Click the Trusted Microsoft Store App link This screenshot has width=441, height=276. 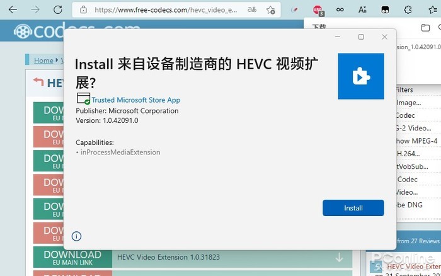coord(136,100)
